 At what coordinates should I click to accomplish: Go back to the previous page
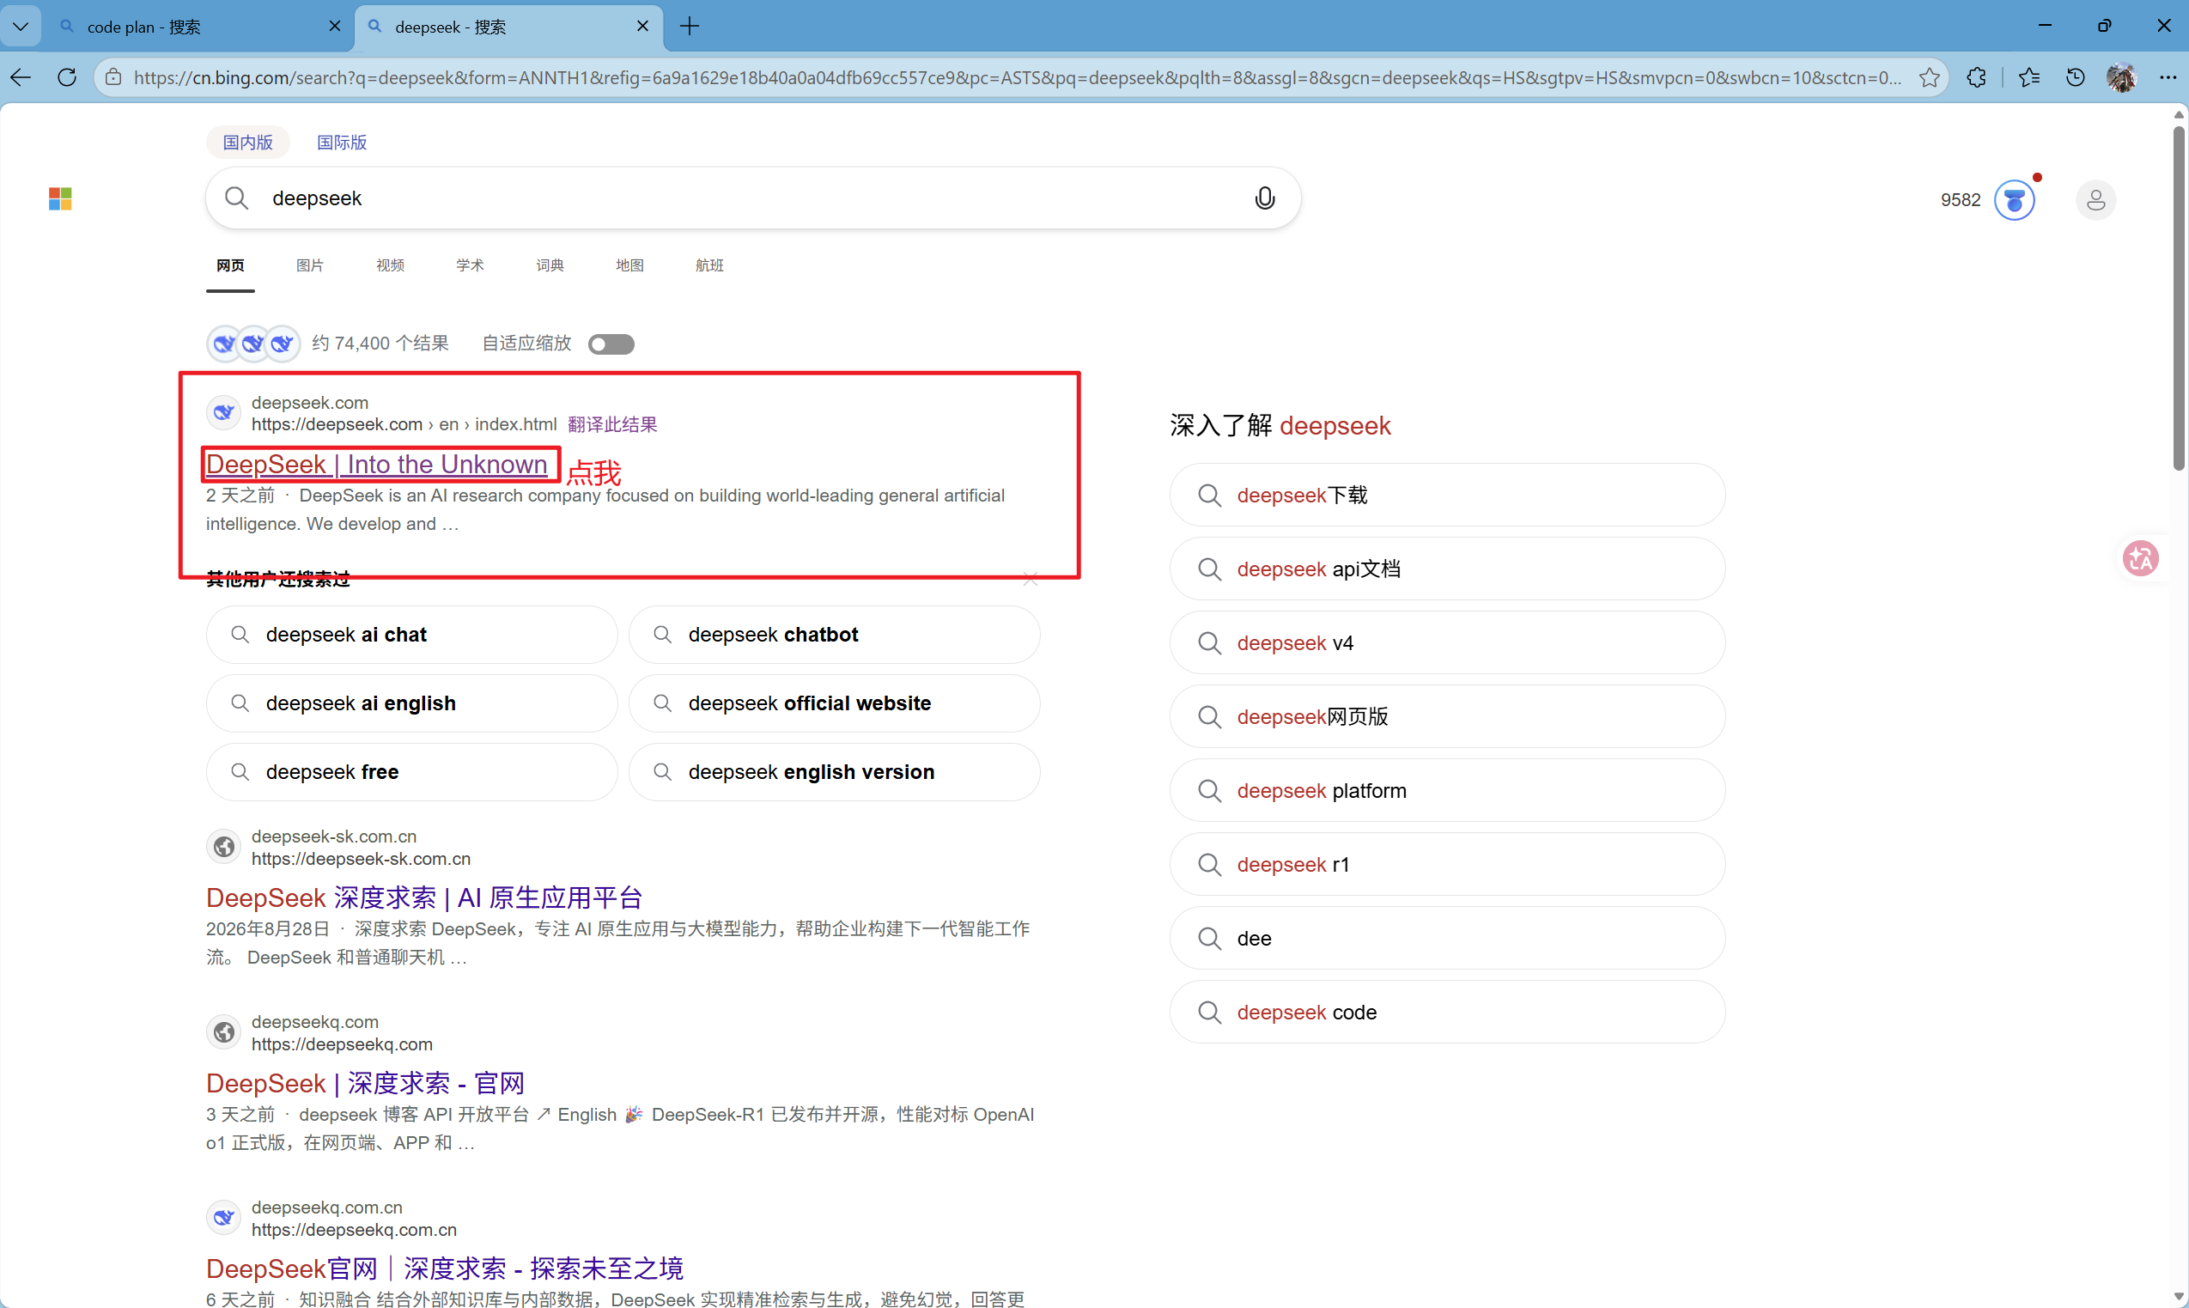[21, 77]
